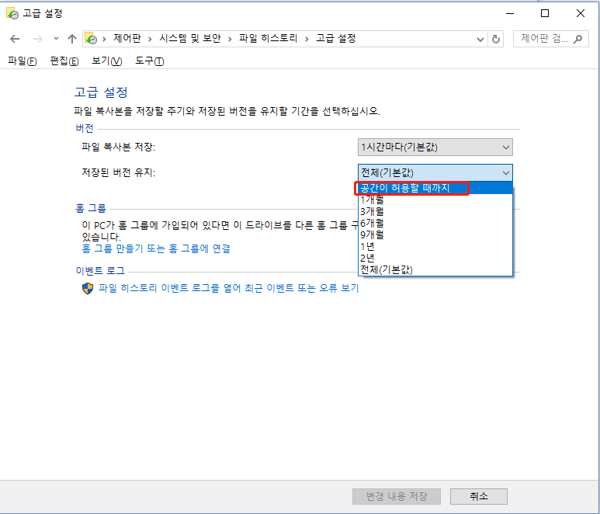600x514 pixels.
Task: Select 2년 retention period
Action: [x=435, y=258]
